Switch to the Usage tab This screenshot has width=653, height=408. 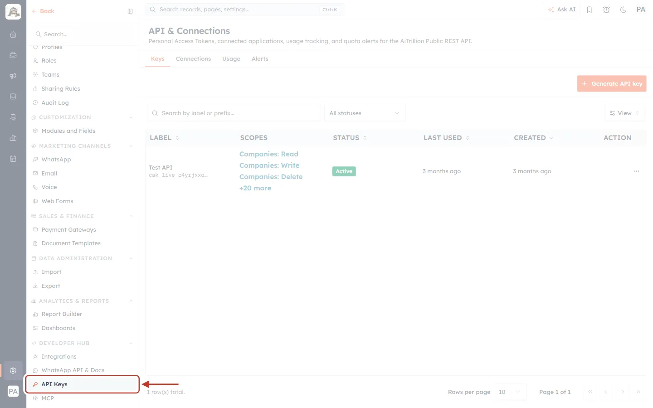tap(231, 59)
